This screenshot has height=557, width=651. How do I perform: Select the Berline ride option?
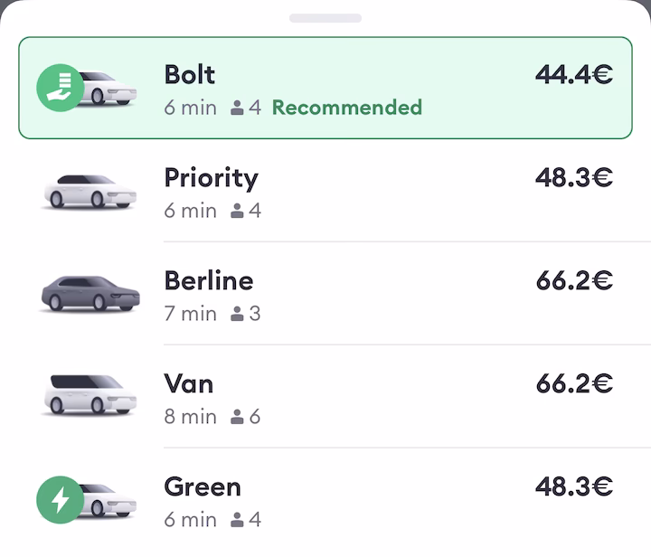pyautogui.click(x=325, y=295)
